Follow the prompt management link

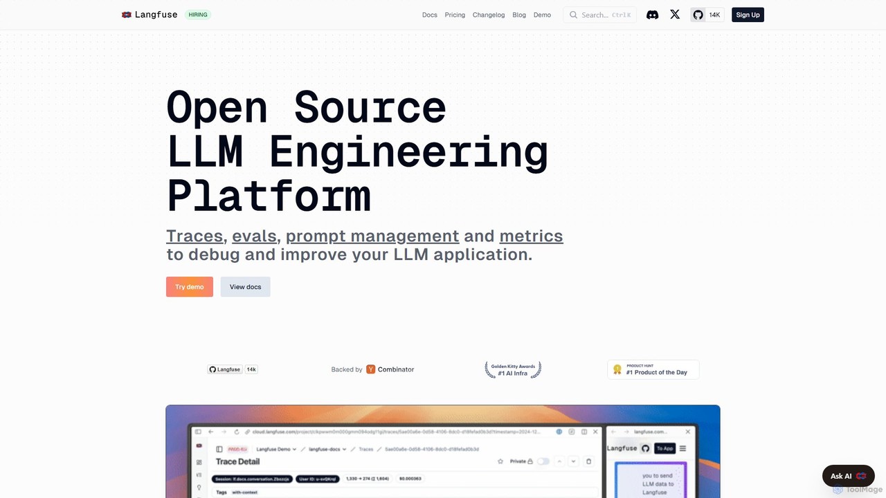372,236
